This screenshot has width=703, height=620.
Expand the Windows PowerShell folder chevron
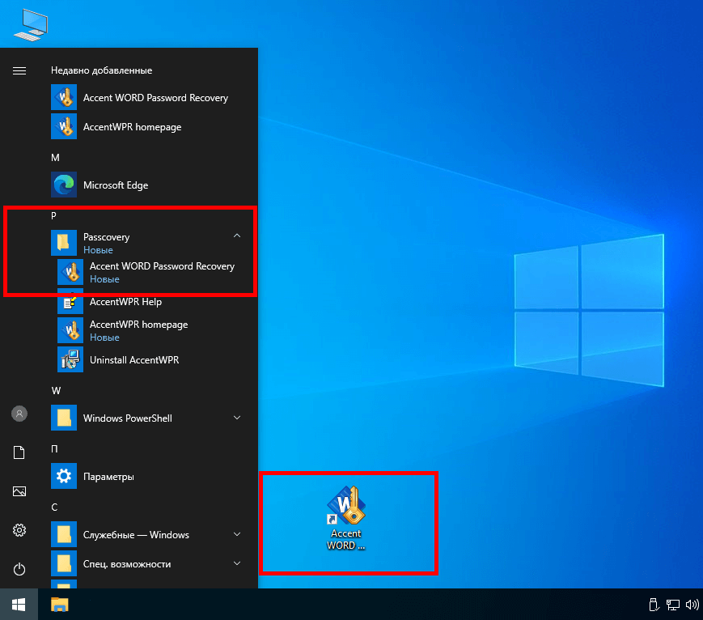[x=237, y=418]
